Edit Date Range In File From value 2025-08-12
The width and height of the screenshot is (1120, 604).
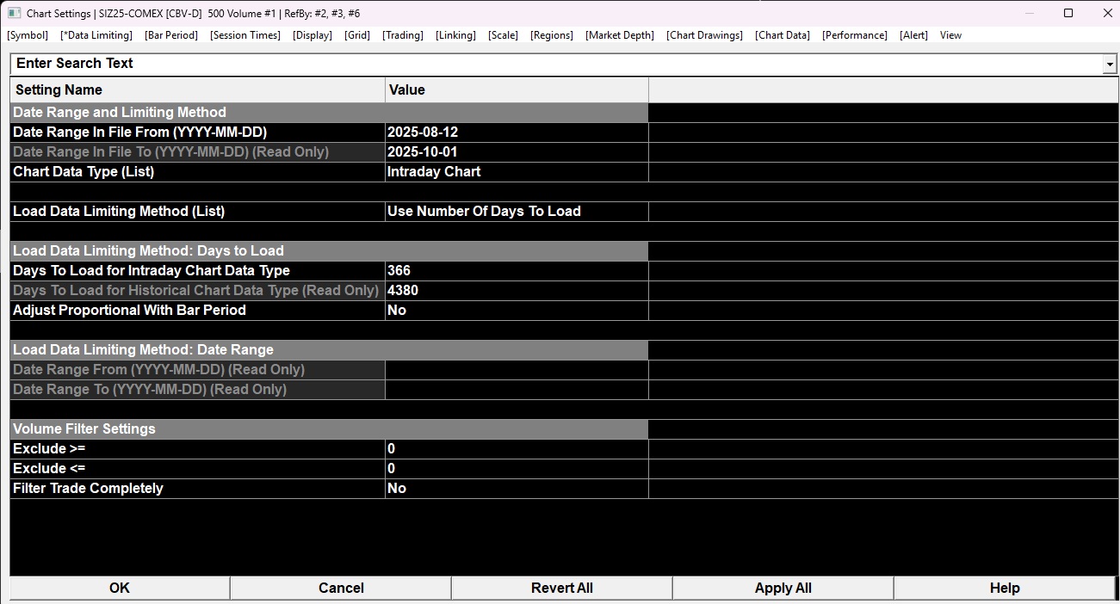tap(517, 133)
